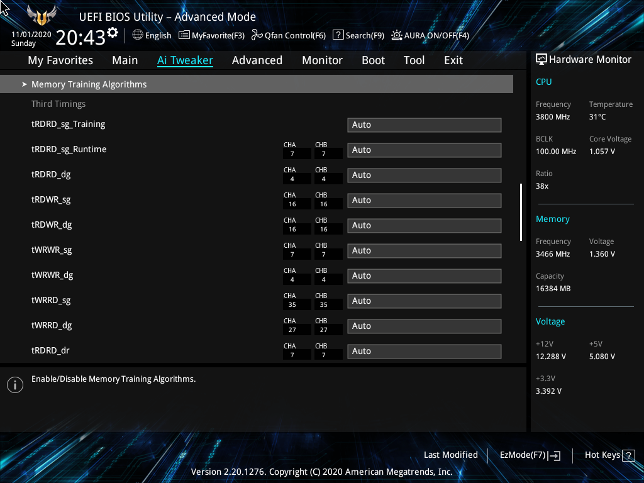This screenshot has width=644, height=483.
Task: Click the Search(F9) question mark icon
Action: tap(338, 35)
